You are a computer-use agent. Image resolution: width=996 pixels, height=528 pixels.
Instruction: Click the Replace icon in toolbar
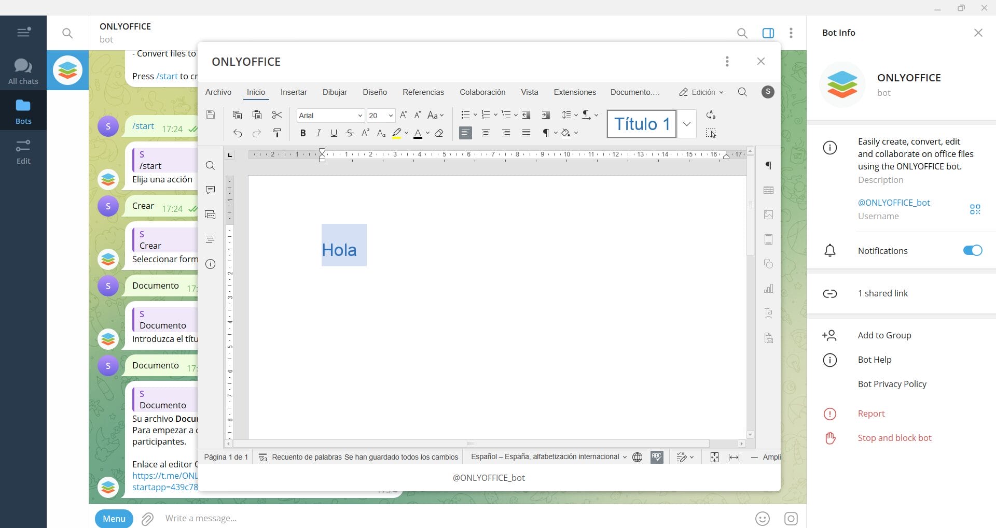[711, 115]
